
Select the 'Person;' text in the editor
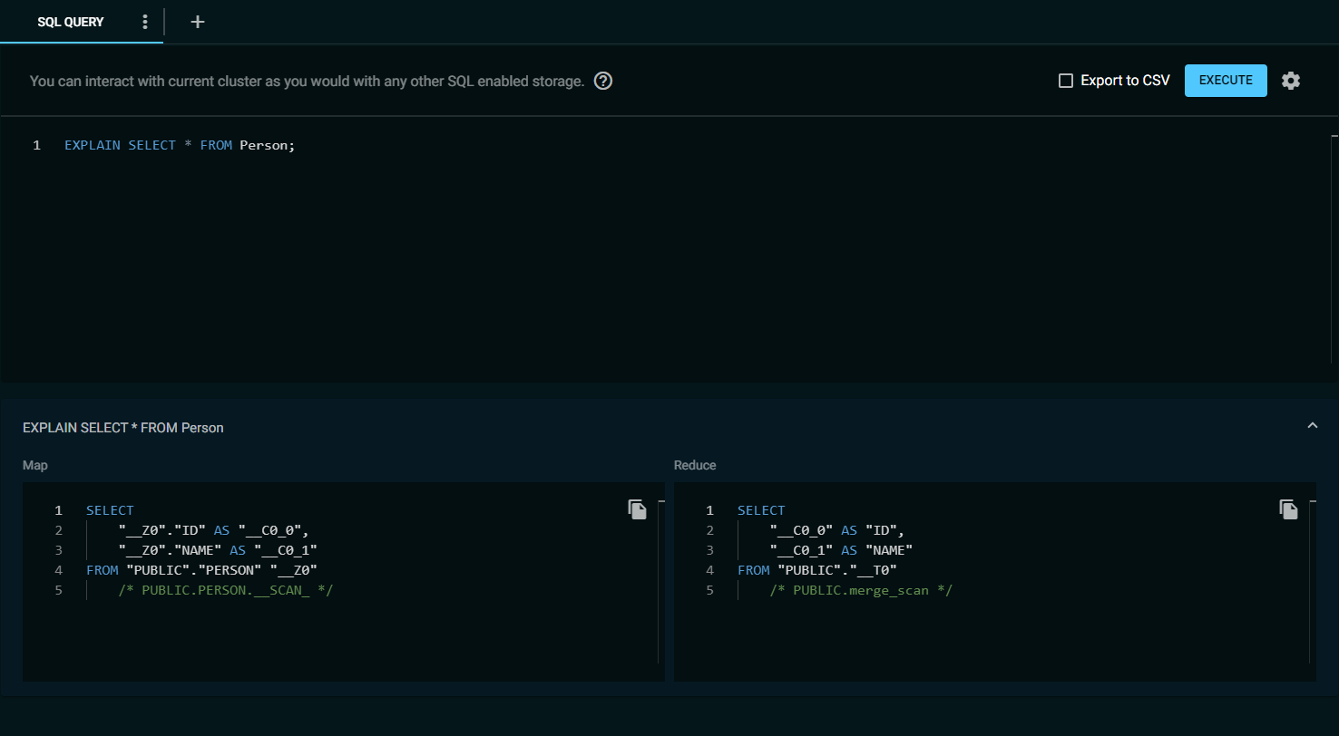click(268, 145)
